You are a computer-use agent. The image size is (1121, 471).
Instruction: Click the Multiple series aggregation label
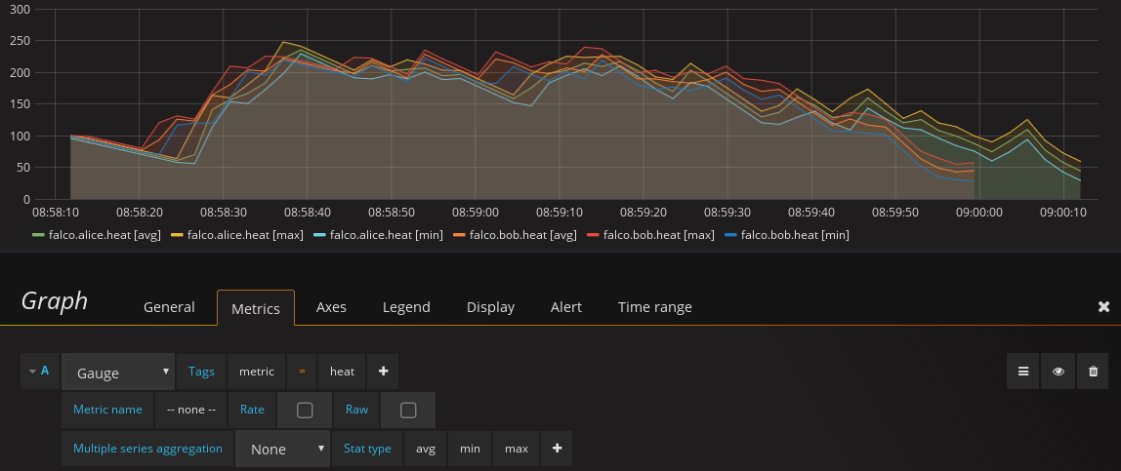click(x=148, y=449)
